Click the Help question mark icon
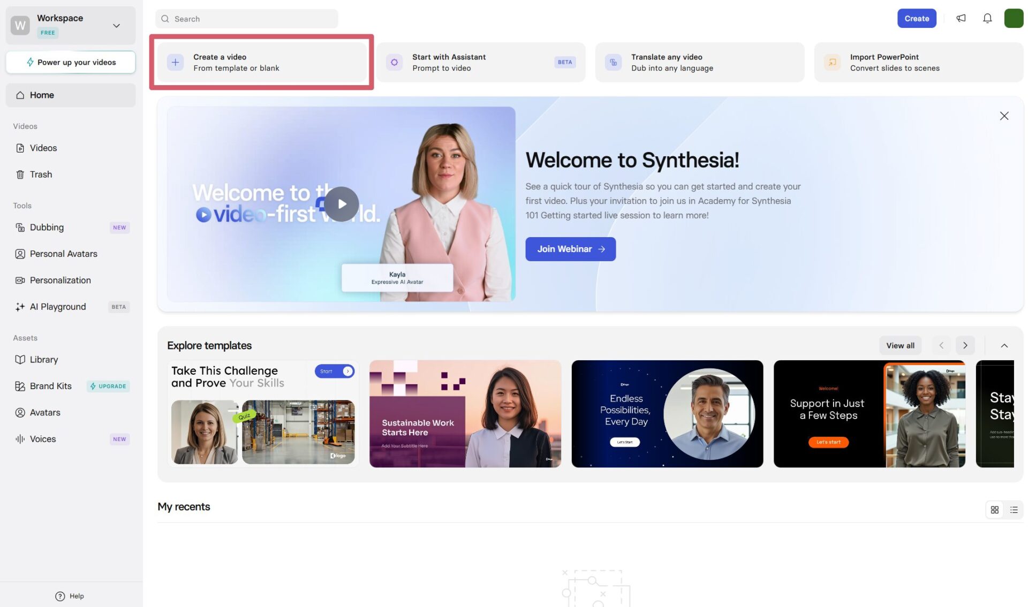The width and height of the screenshot is (1028, 607). pos(60,596)
